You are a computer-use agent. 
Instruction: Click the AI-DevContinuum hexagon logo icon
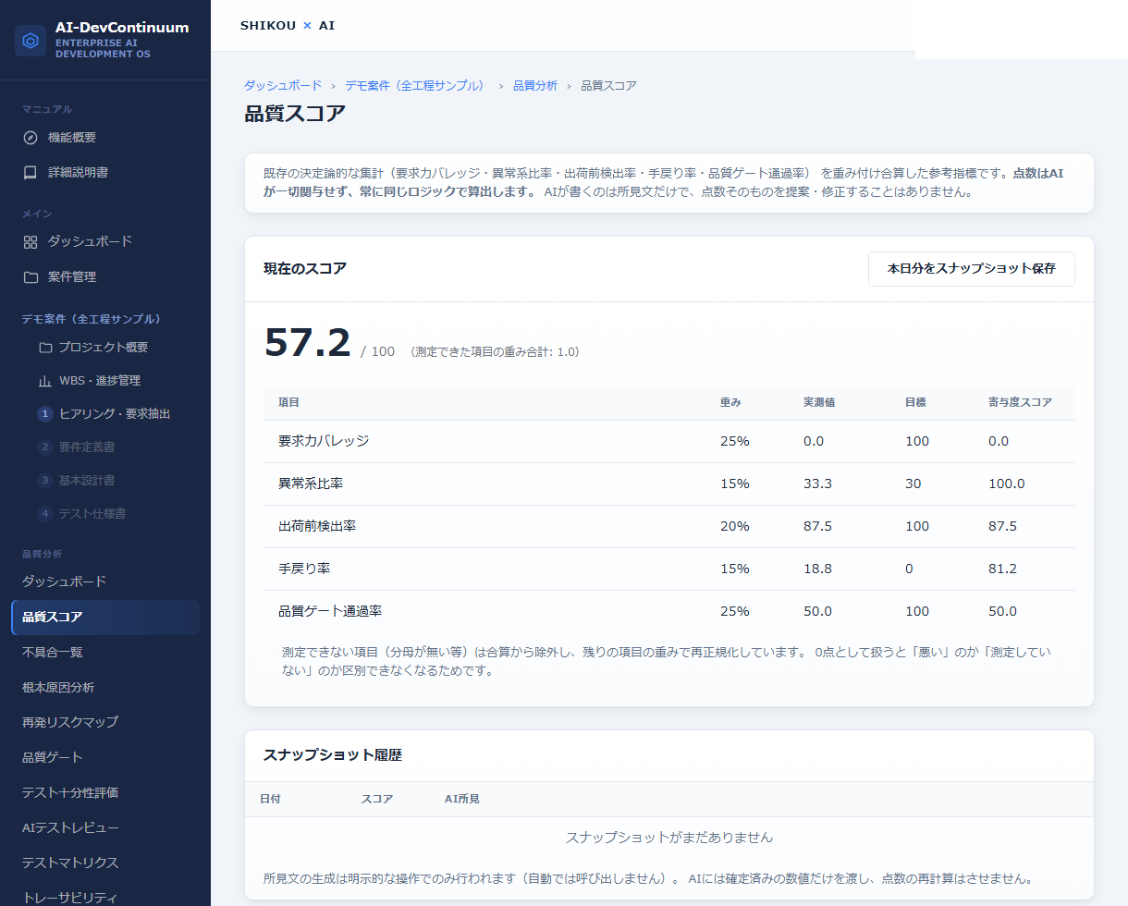pyautogui.click(x=31, y=41)
